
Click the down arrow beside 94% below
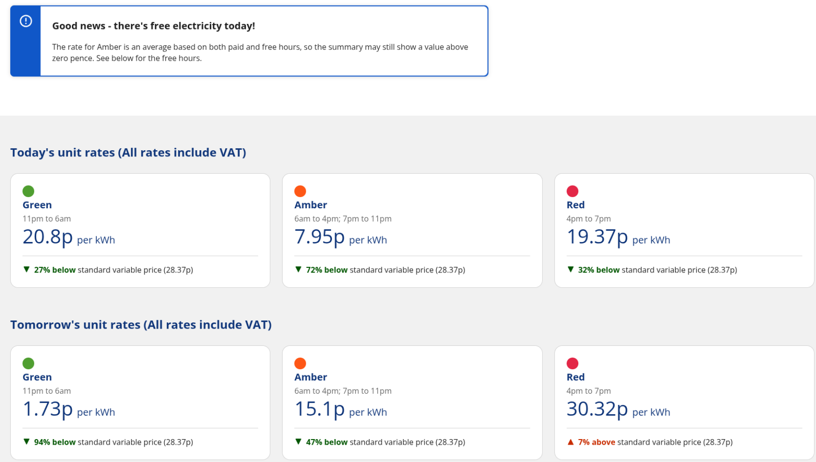pyautogui.click(x=27, y=442)
